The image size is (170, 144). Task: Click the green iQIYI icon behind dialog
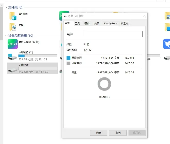(x=61, y=15)
